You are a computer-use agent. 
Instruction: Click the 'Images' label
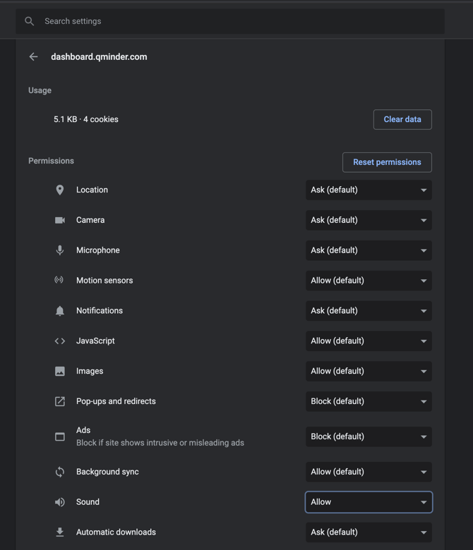point(90,371)
